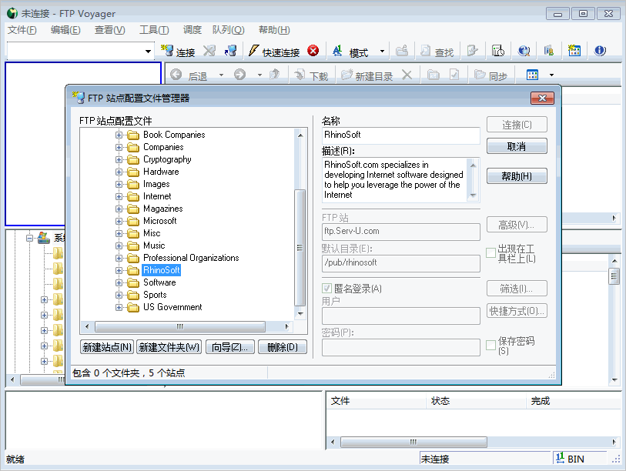
Task: Click the 帮助(H) dialog button
Action: tap(517, 176)
